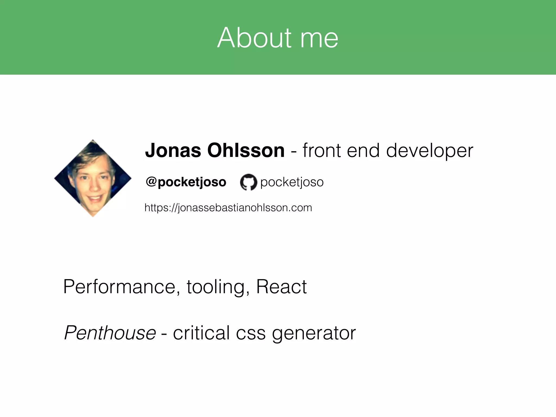Select the pocketjoso GitHub username text
Screen dimensions: 556x417
[x=292, y=182]
